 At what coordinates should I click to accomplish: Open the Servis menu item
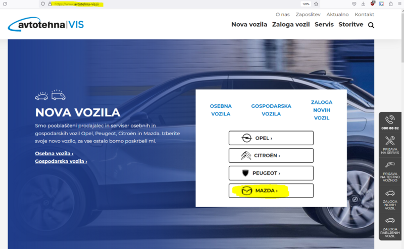point(324,24)
